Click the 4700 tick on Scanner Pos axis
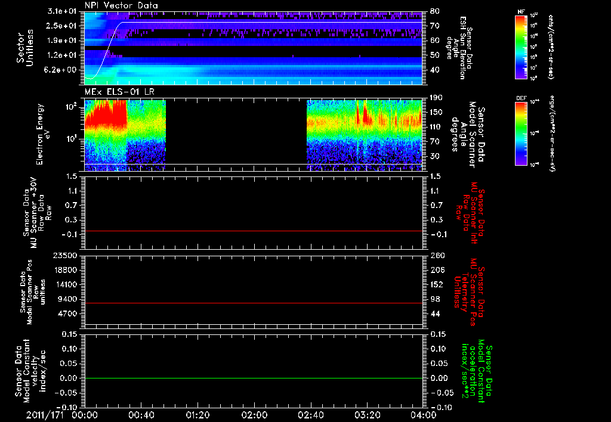This screenshot has width=611, height=422. [x=67, y=314]
